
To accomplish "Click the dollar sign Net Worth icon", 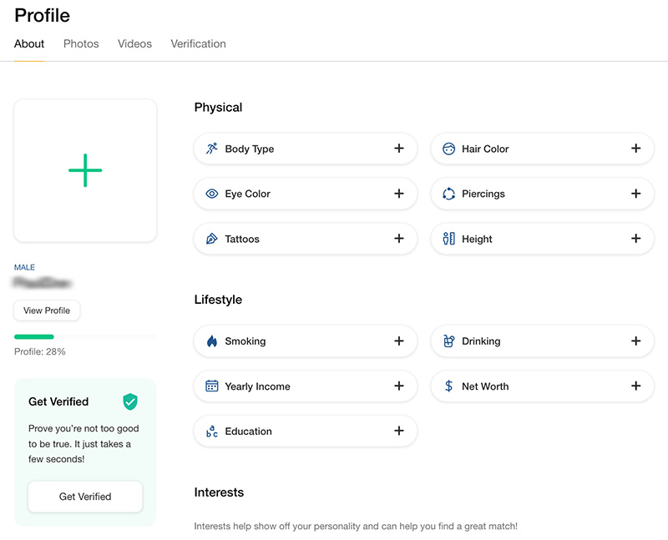I will point(448,386).
